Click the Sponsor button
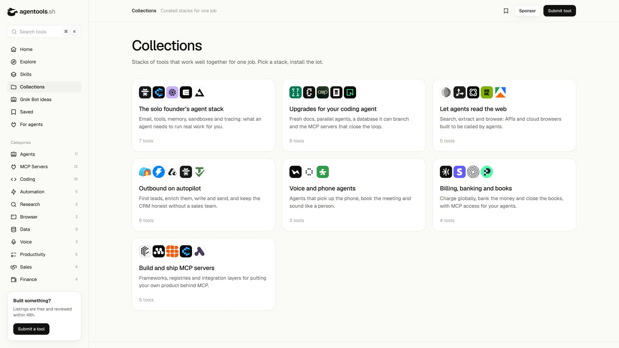The image size is (619, 348). tap(527, 11)
